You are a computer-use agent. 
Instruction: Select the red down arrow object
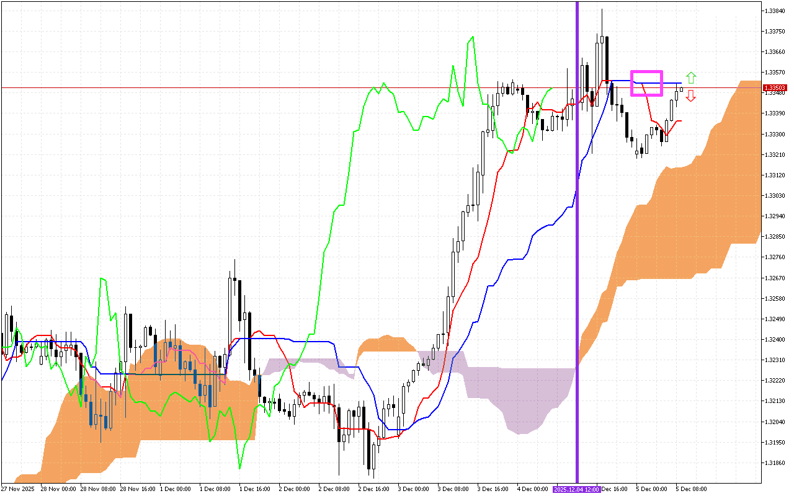690,96
